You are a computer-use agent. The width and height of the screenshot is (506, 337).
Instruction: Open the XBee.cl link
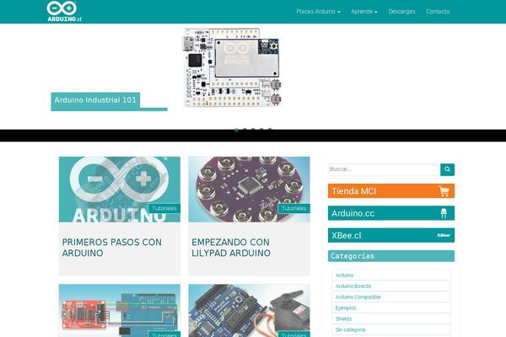point(391,235)
